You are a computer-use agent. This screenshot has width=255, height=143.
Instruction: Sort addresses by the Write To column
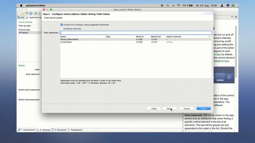[140, 37]
